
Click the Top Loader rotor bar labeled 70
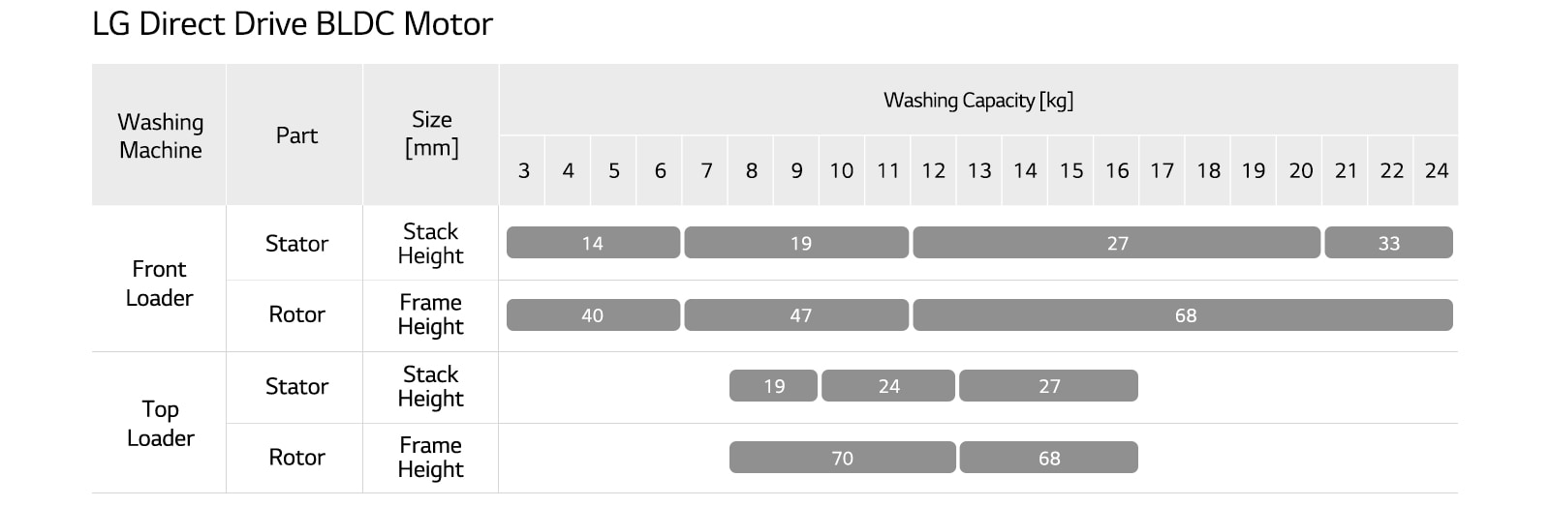click(842, 458)
